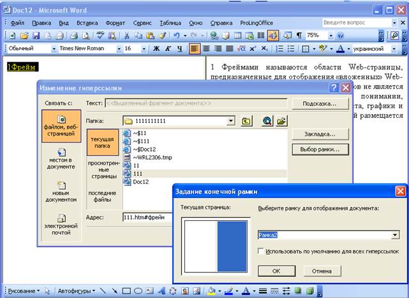The width and height of the screenshot is (409, 298).
Task: Select 'текущая папка' view option
Action: click(x=103, y=143)
